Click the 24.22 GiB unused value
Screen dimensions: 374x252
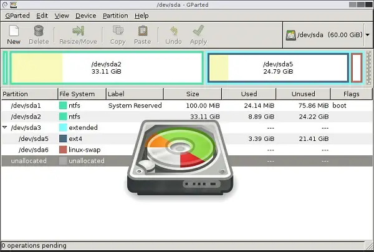pyautogui.click(x=314, y=117)
